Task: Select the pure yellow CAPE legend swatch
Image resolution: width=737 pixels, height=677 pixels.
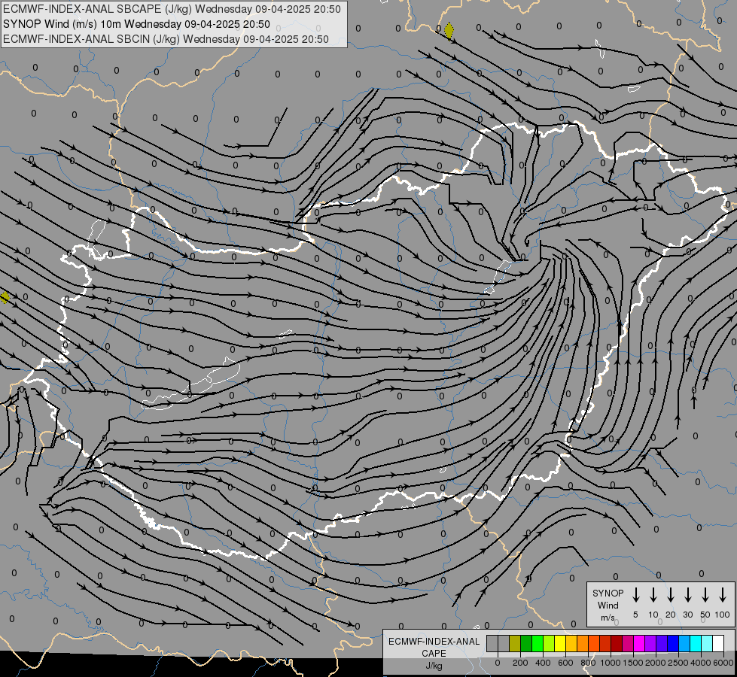Action: 560,643
